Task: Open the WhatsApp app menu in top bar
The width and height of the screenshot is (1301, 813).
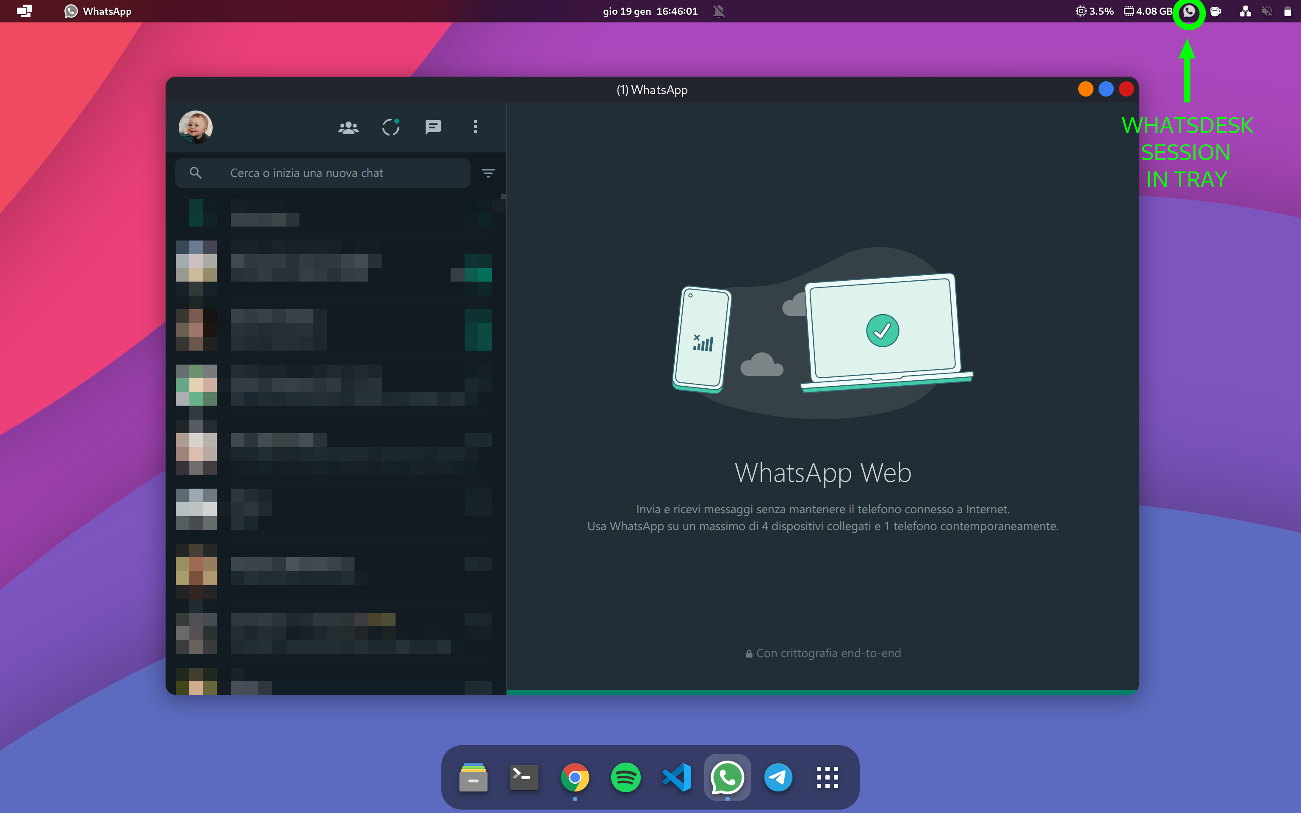Action: click(x=98, y=11)
